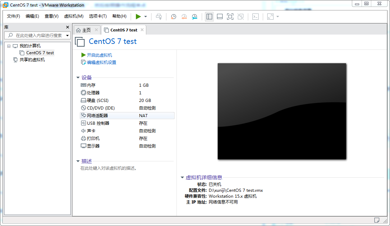Click the processor chip icon beside 处理器

click(84, 93)
